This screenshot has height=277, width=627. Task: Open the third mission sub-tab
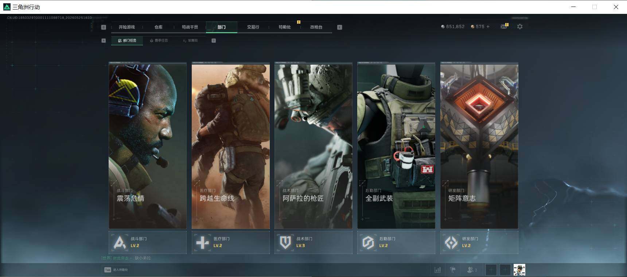[190, 41]
